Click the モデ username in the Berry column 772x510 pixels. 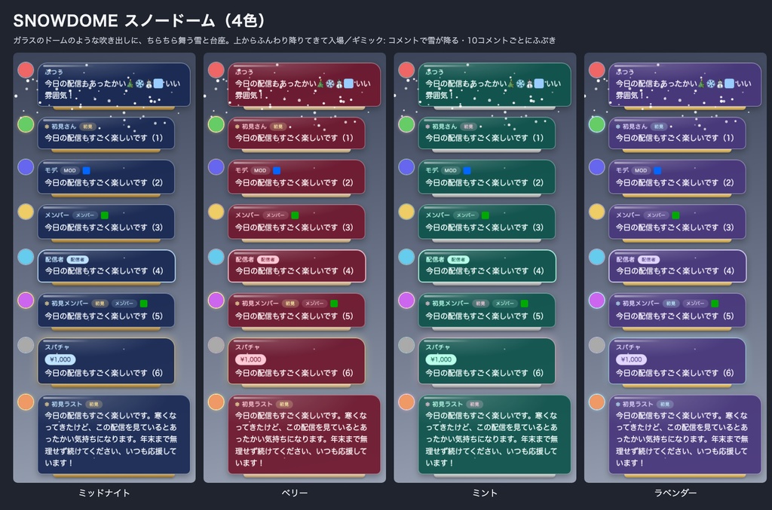tap(241, 171)
